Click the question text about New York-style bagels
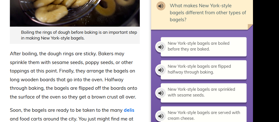 click(208, 12)
